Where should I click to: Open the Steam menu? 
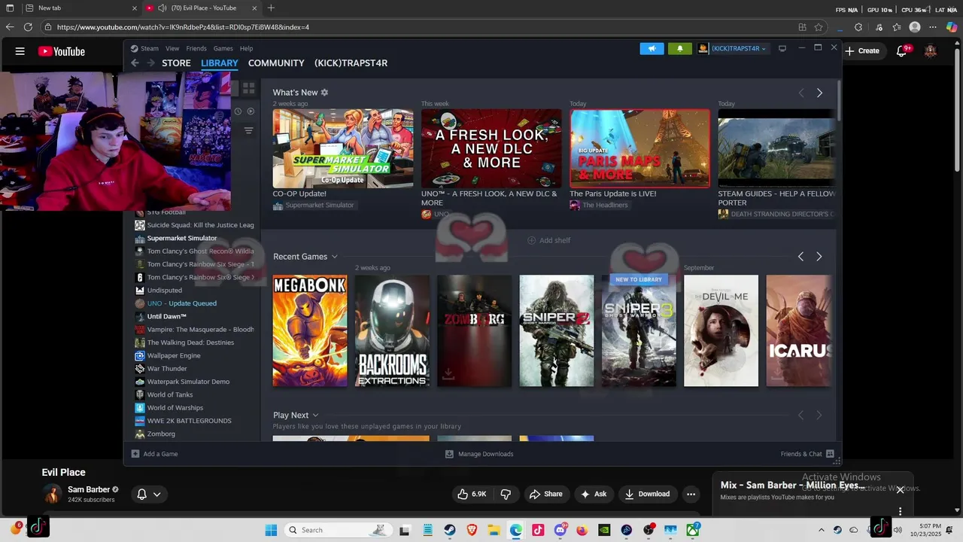click(150, 48)
